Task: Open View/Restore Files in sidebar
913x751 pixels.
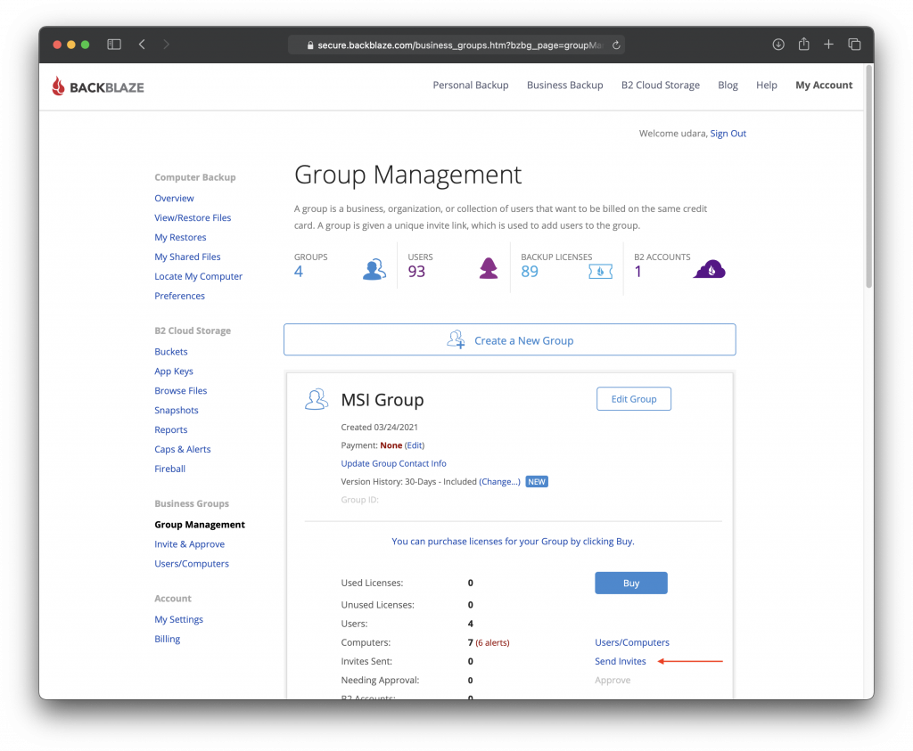Action: 193,217
